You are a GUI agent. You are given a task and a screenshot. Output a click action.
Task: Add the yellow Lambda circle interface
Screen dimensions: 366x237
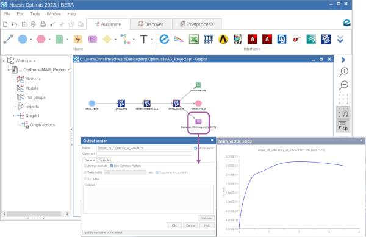click(x=223, y=39)
